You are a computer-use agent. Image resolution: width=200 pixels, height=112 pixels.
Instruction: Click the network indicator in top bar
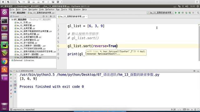179,6
